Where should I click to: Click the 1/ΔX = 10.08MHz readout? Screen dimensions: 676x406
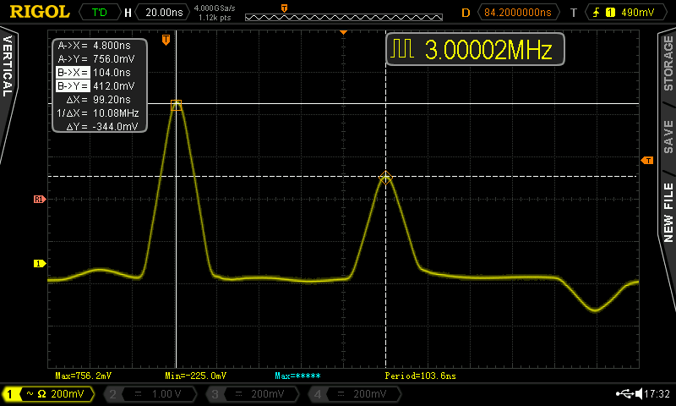98,113
